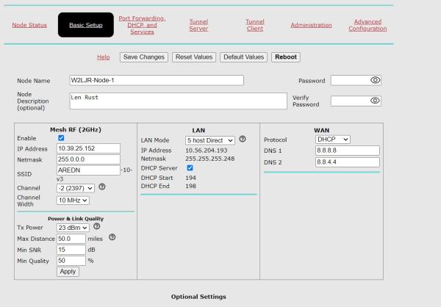The width and height of the screenshot is (441, 307).
Task: Click the DHCP Start value 194
Action: (x=190, y=178)
